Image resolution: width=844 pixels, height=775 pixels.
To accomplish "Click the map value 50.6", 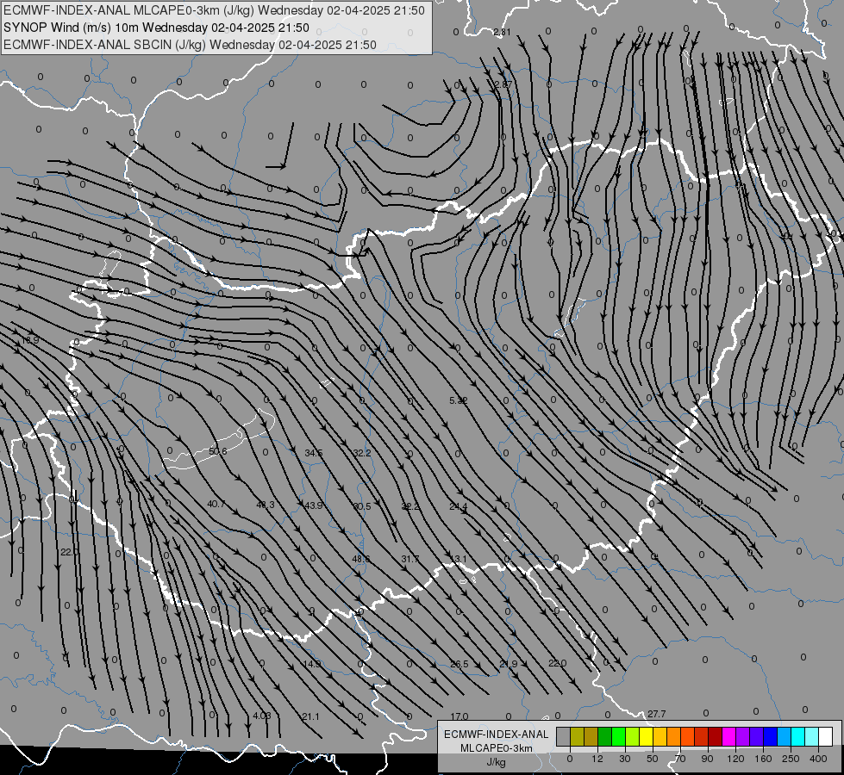I will pyautogui.click(x=218, y=451).
